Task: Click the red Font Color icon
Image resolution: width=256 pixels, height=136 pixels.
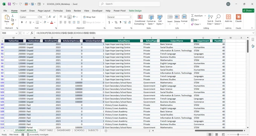Action: click(x=52, y=22)
